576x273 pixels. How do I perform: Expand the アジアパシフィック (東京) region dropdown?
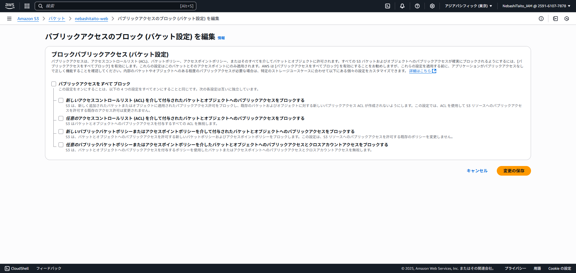pos(468,6)
